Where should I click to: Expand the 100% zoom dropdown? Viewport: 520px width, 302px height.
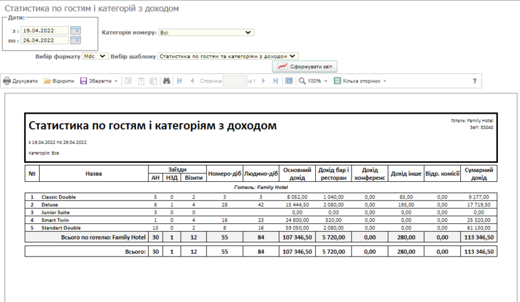coord(313,81)
